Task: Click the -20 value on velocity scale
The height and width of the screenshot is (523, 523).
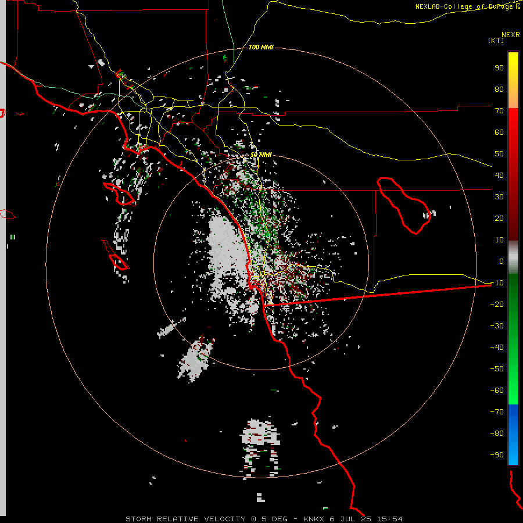Action: pyautogui.click(x=497, y=304)
